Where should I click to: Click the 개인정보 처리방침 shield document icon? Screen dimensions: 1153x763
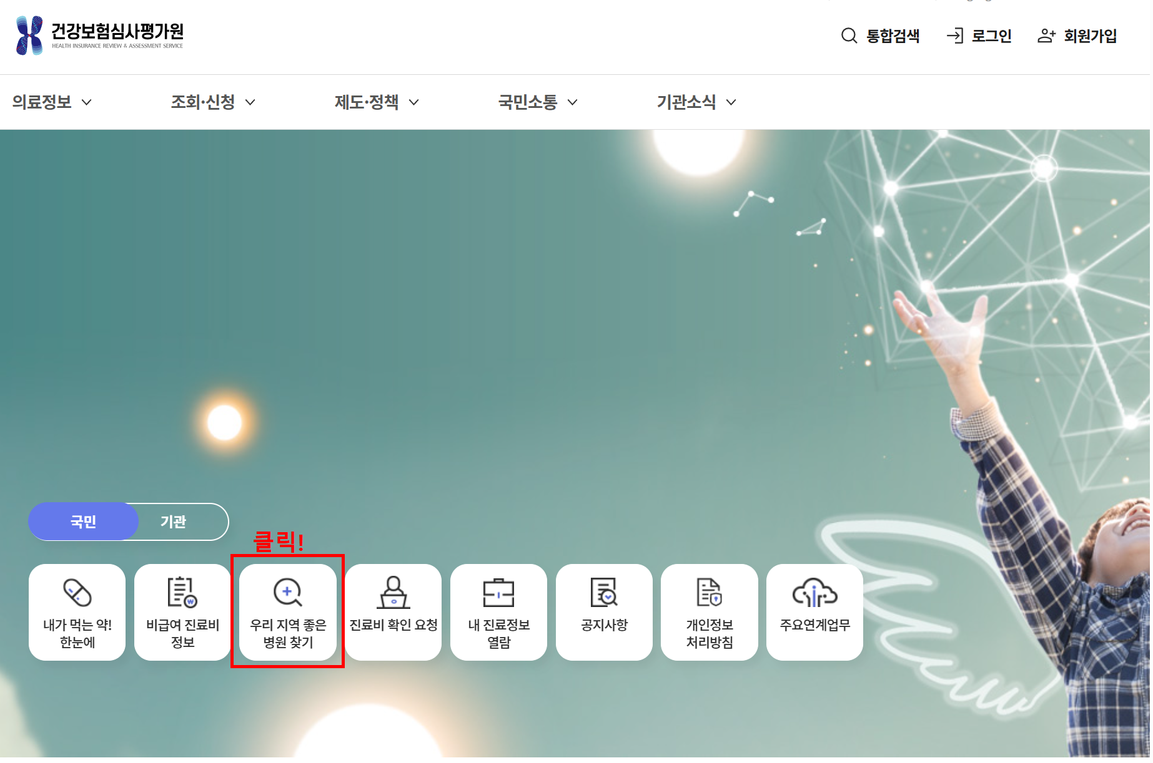(710, 592)
